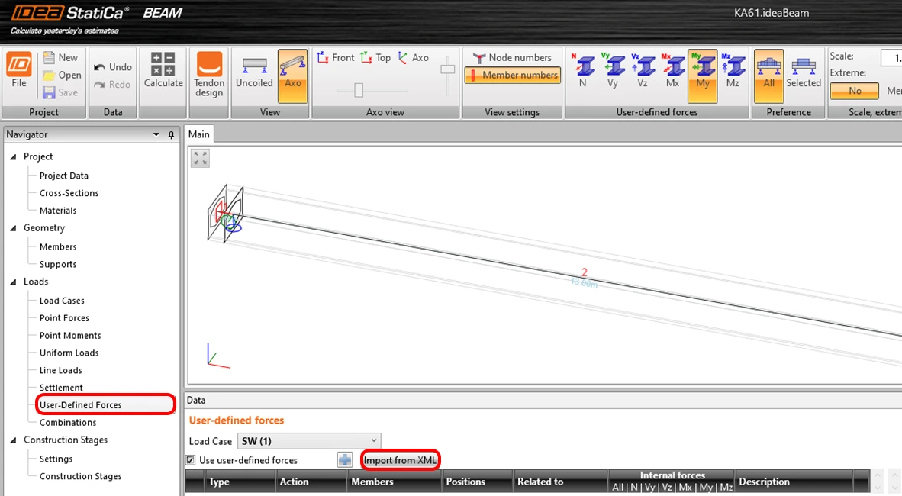902x496 pixels.
Task: Select All preference
Action: [x=768, y=76]
